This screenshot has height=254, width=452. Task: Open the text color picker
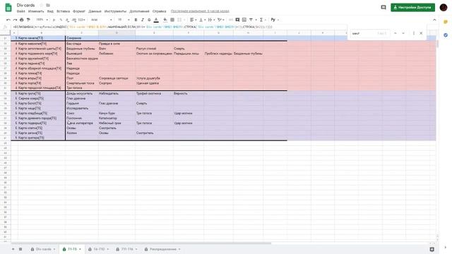coord(156,20)
